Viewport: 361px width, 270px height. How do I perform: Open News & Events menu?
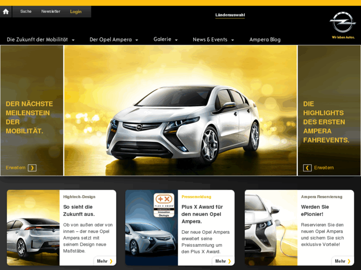[x=210, y=40]
